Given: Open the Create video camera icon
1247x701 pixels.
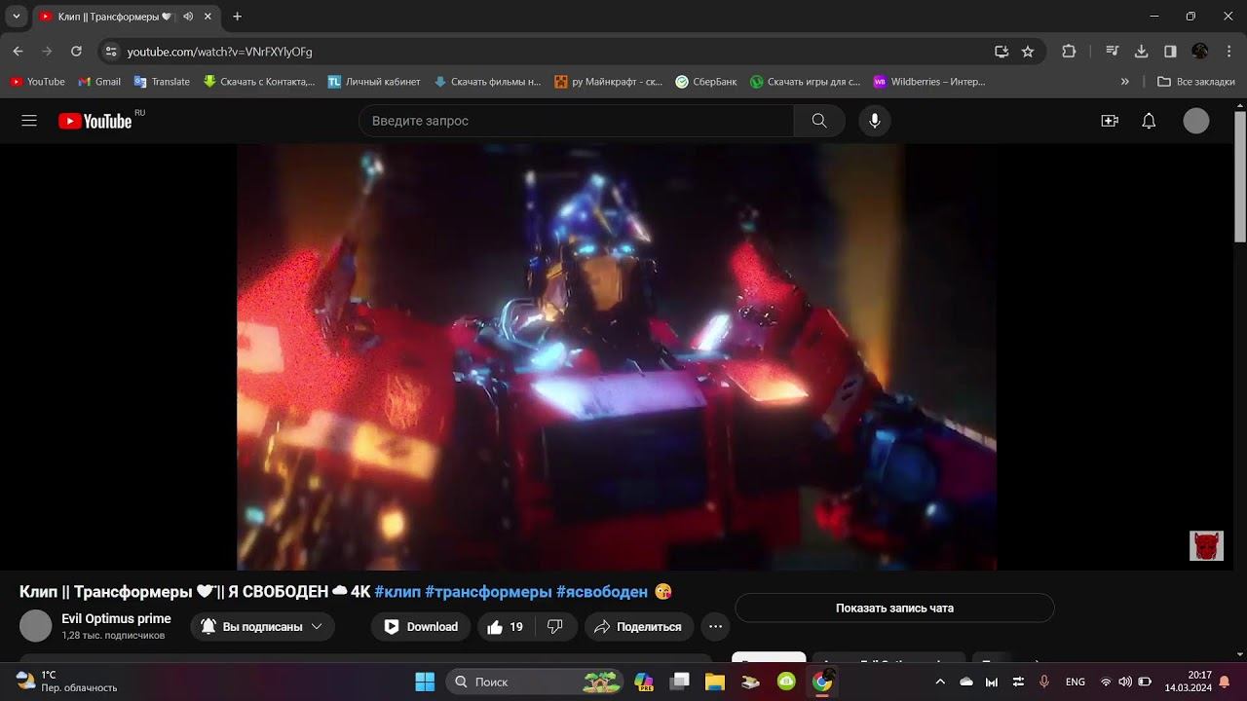Looking at the screenshot, I should pyautogui.click(x=1110, y=121).
